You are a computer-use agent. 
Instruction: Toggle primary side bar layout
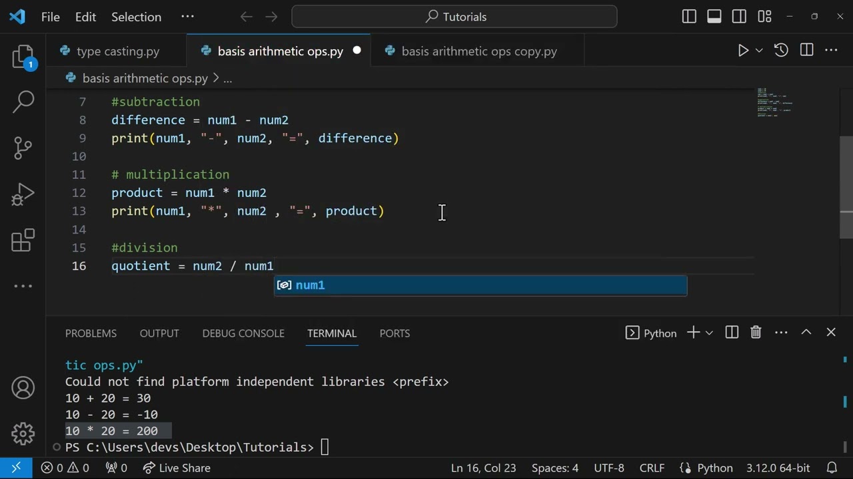[x=689, y=17]
